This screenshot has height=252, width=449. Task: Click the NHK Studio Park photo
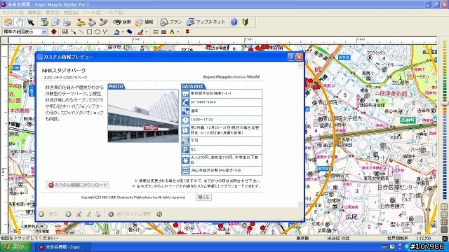[143, 115]
